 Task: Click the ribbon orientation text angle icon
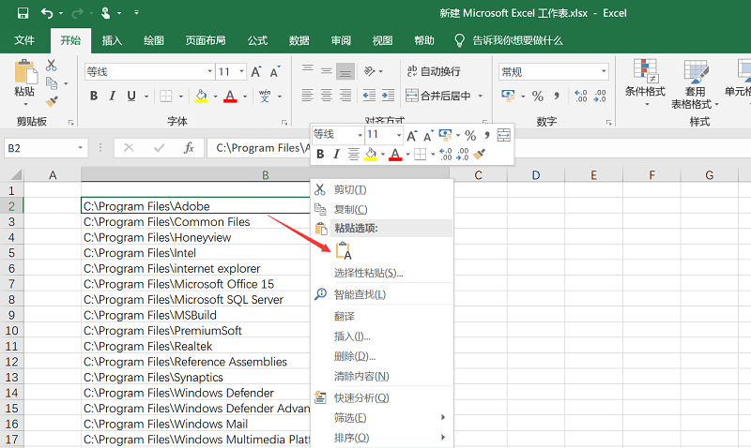369,71
